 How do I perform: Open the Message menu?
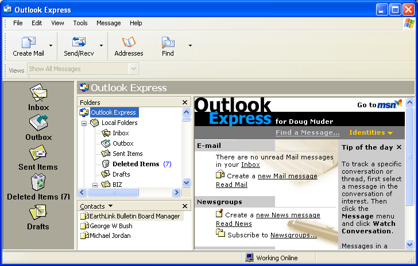click(109, 23)
